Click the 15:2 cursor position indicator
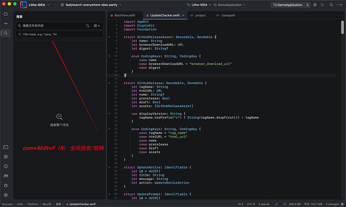The height and width of the screenshot is (207, 346). click(x=240, y=204)
